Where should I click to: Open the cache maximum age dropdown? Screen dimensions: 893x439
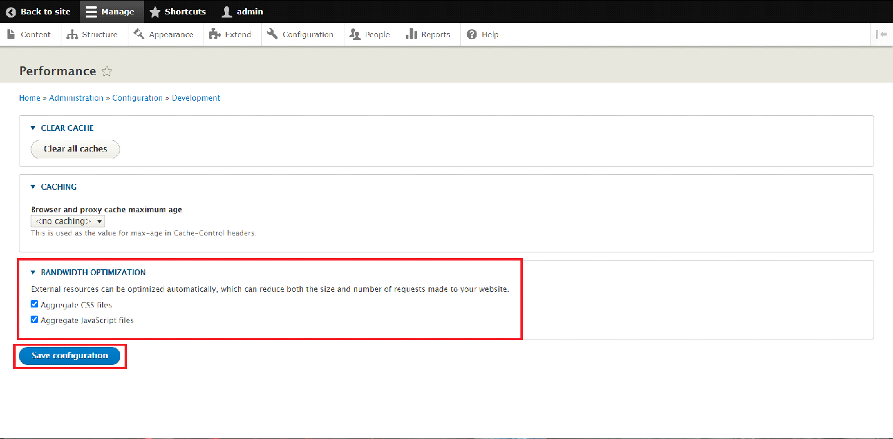(68, 221)
